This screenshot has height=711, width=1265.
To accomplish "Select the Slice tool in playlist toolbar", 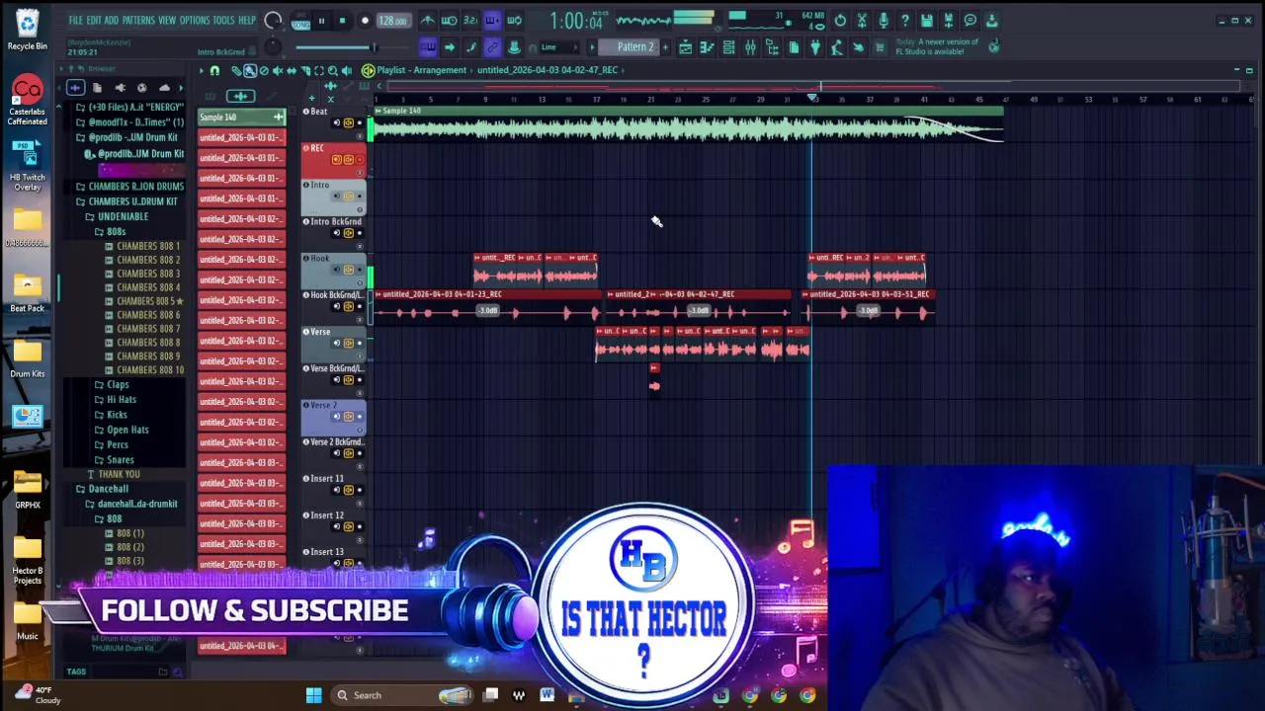I will tap(305, 70).
